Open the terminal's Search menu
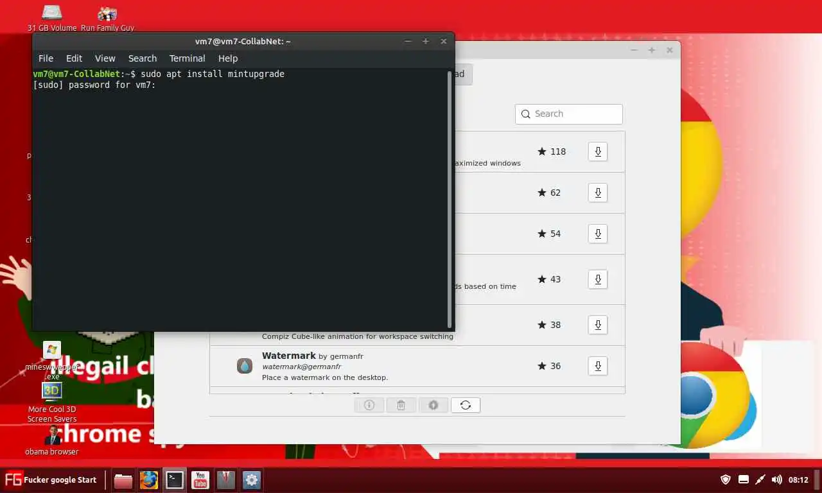 pyautogui.click(x=143, y=58)
